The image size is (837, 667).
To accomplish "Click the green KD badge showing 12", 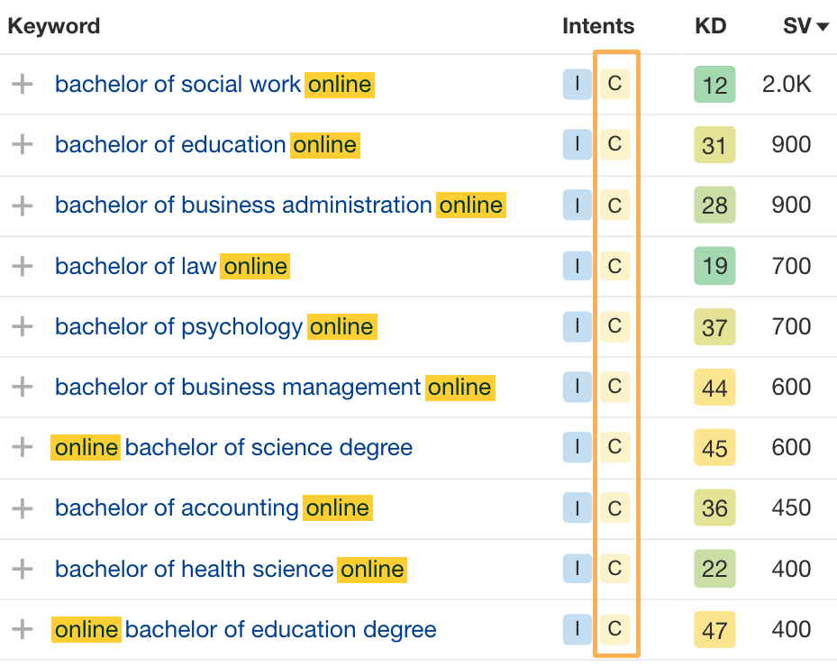I will [x=714, y=84].
